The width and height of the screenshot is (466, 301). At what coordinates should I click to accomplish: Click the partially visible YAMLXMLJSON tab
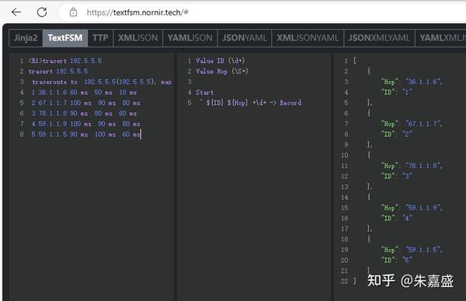pyautogui.click(x=440, y=38)
